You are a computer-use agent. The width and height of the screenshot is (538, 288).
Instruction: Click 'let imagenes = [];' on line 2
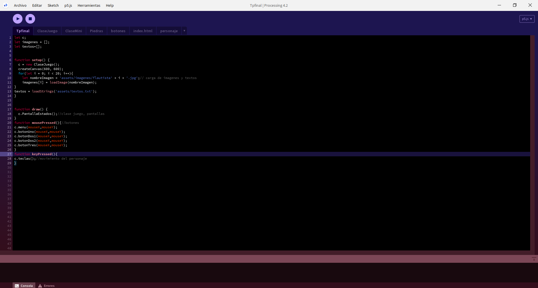coord(32,42)
